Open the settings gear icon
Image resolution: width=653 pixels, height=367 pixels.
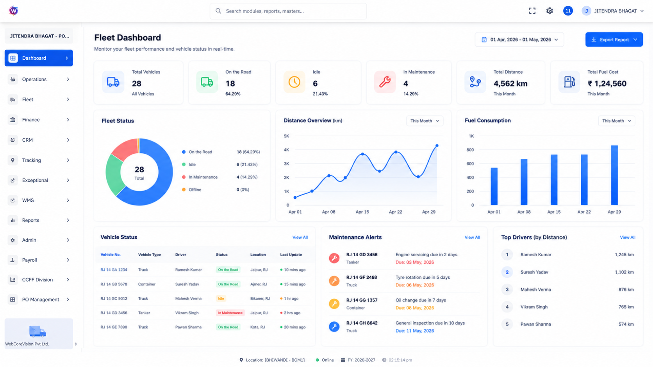tap(550, 11)
